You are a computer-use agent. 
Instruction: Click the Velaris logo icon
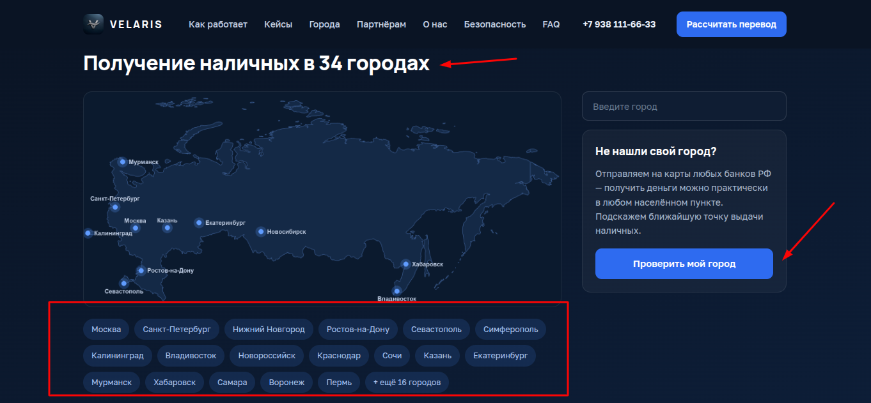[x=93, y=24]
